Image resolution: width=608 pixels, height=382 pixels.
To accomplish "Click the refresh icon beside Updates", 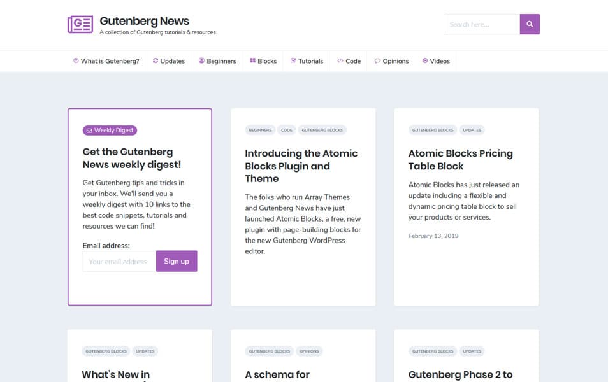I will pyautogui.click(x=156, y=61).
